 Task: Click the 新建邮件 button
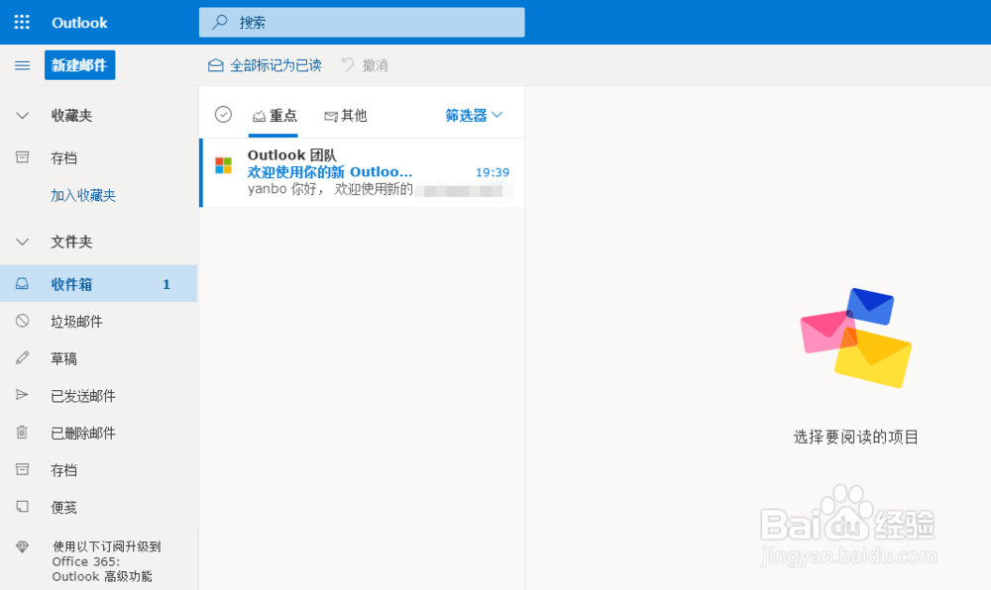[x=79, y=65]
